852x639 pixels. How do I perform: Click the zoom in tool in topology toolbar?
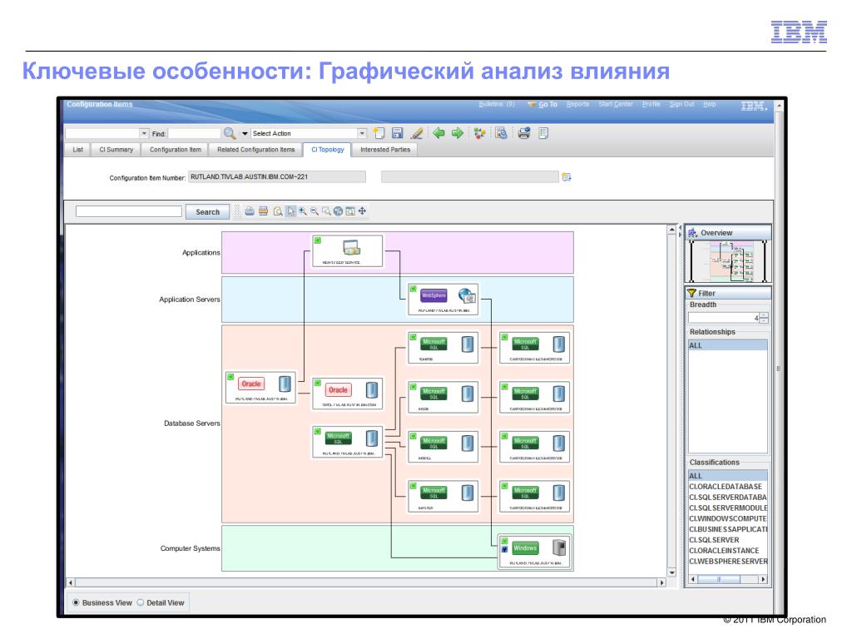[x=303, y=211]
